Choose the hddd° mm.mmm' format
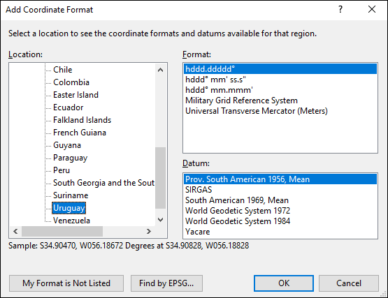 click(280, 90)
